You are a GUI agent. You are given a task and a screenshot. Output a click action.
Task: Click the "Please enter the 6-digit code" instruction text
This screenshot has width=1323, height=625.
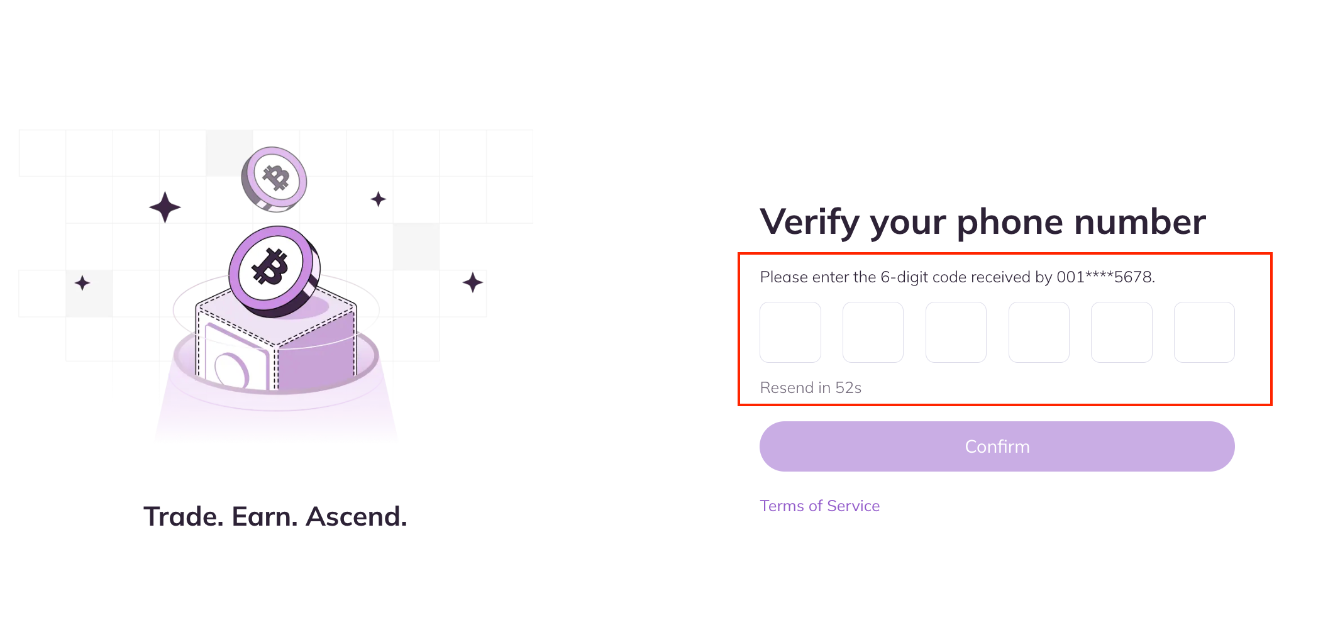tap(957, 277)
